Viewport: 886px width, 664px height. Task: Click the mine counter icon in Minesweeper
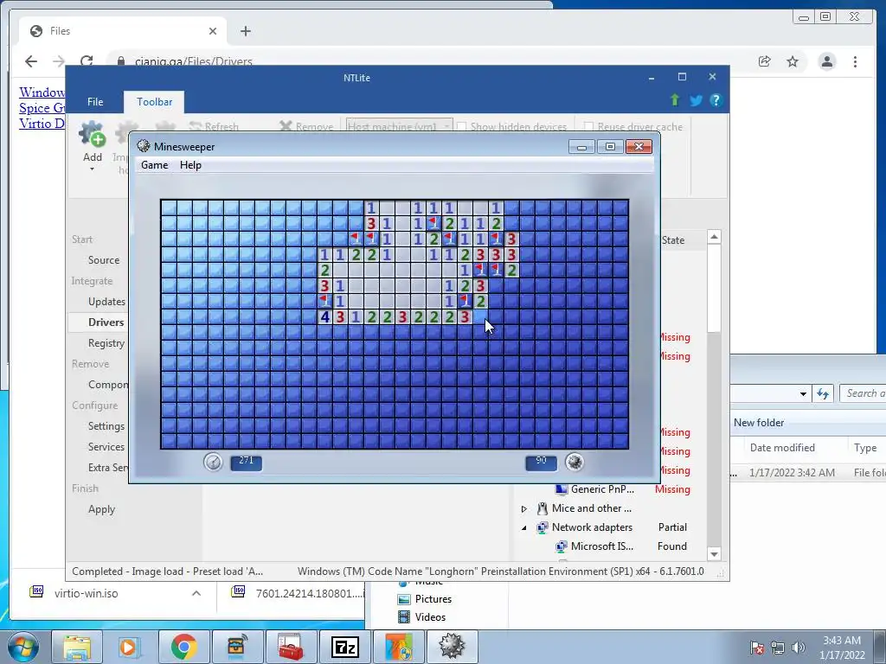[x=575, y=462]
